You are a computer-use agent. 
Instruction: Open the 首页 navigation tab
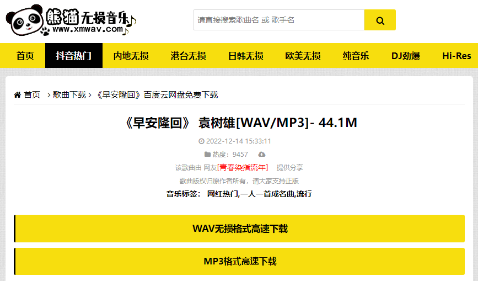(x=25, y=56)
